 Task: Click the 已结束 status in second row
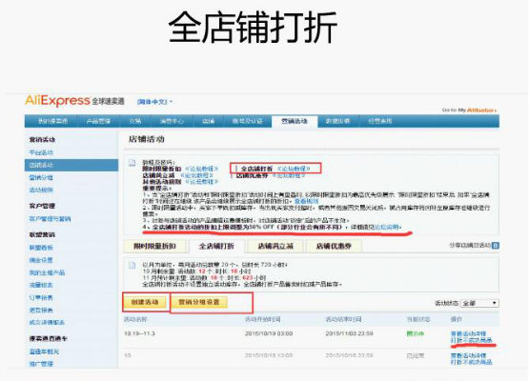point(416,355)
